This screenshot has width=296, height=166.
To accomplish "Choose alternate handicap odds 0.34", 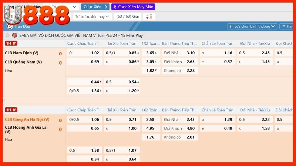I will pos(85,159).
